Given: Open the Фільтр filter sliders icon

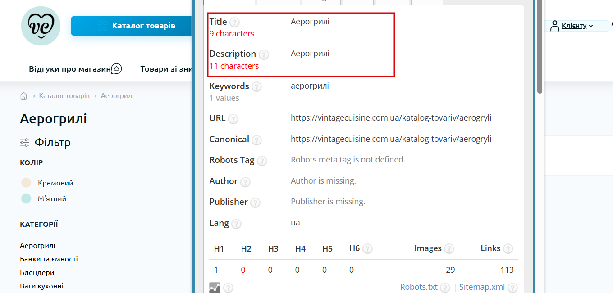Looking at the screenshot, I should click(x=24, y=143).
